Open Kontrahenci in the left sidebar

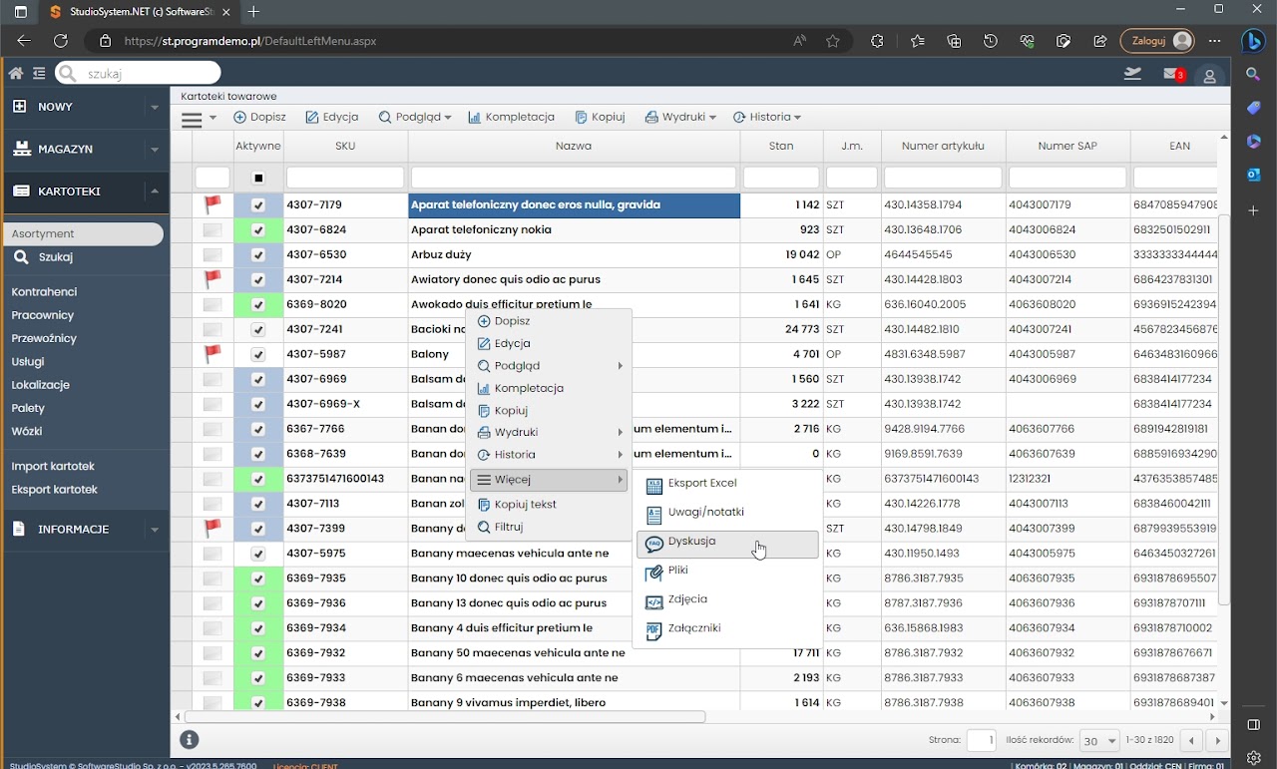(x=44, y=292)
